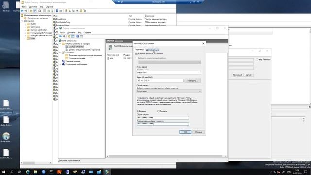This screenshot has width=311, height=175.
Task: Click Verify button next to address
Action: coord(192,81)
